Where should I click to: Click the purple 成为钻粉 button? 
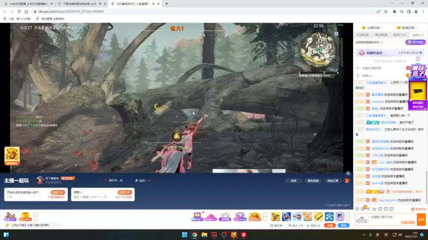pyautogui.click(x=416, y=42)
